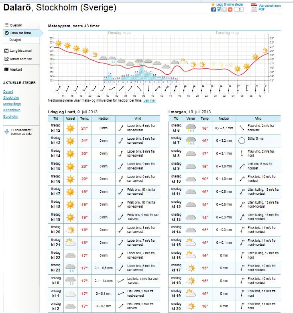Click the Værkart map icon
The height and width of the screenshot is (314, 293).
point(6,69)
